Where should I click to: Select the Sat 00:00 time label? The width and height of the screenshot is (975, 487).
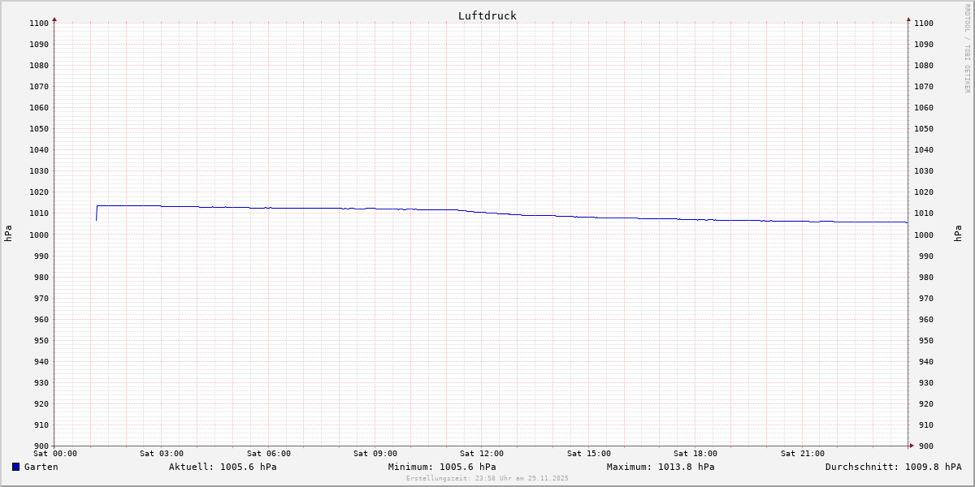pos(55,454)
